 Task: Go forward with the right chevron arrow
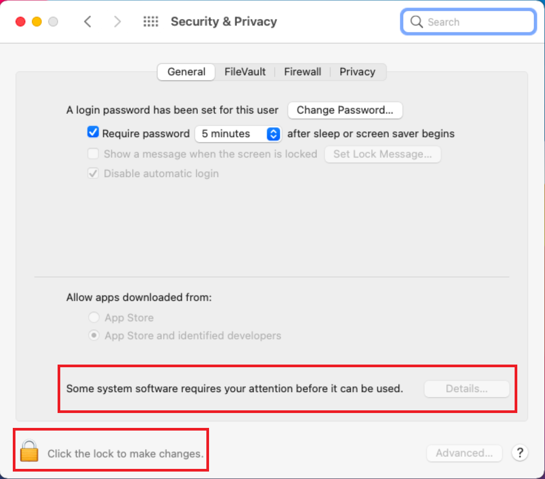[x=117, y=21]
